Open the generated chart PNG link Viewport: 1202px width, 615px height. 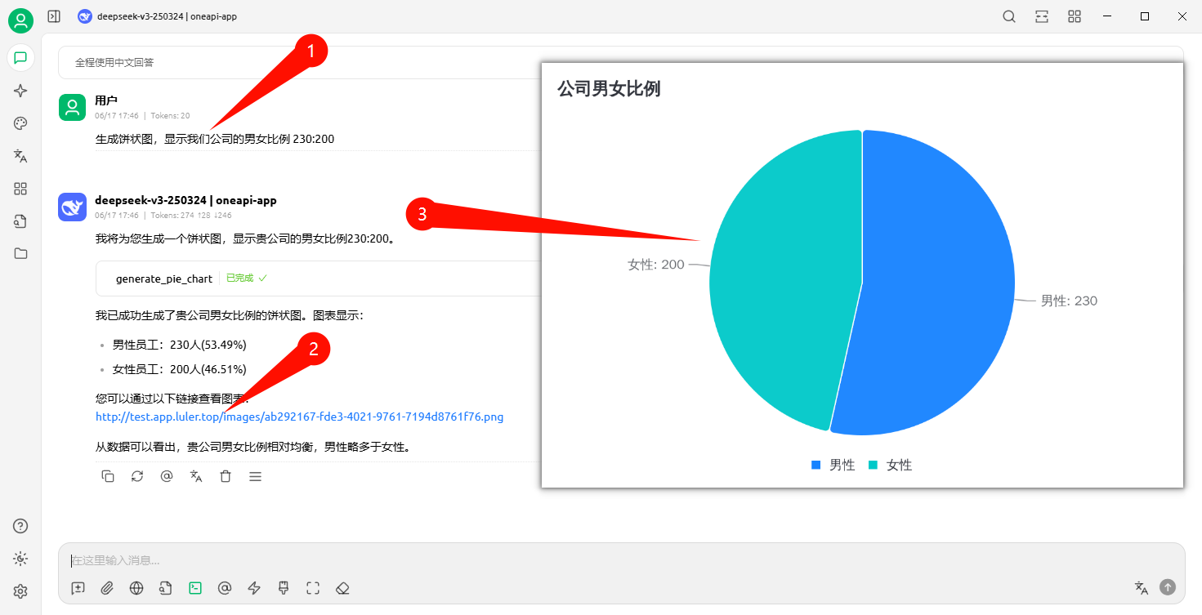click(x=299, y=417)
